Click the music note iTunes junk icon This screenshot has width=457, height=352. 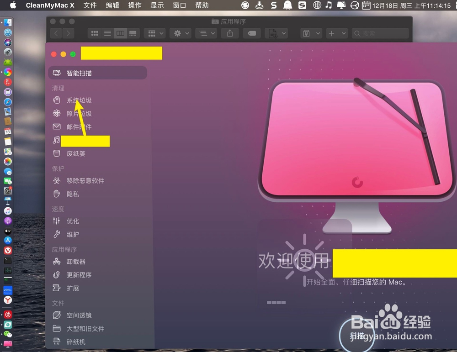[56, 140]
